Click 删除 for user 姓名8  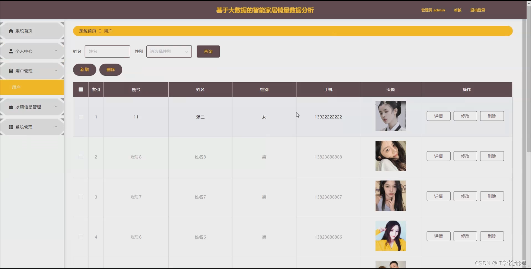(492, 156)
